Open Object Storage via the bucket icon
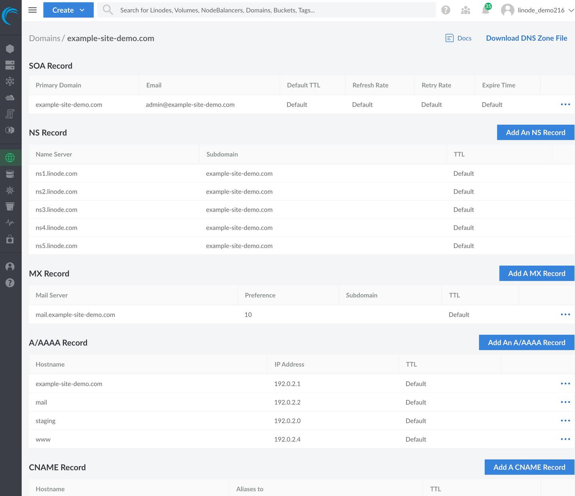Viewport: 575px width, 496px height. 10,206
